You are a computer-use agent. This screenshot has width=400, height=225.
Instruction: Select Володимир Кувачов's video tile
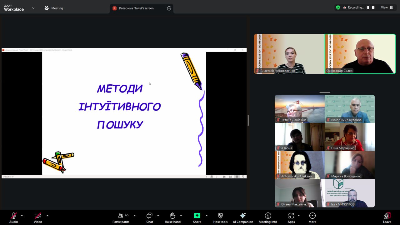pos(350,109)
